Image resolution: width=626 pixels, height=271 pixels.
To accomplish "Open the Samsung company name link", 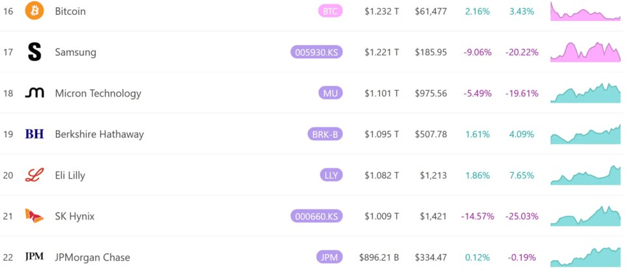I will tap(76, 53).
